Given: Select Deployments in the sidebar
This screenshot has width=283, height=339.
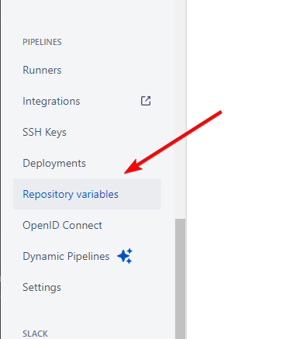Looking at the screenshot, I should (54, 163).
